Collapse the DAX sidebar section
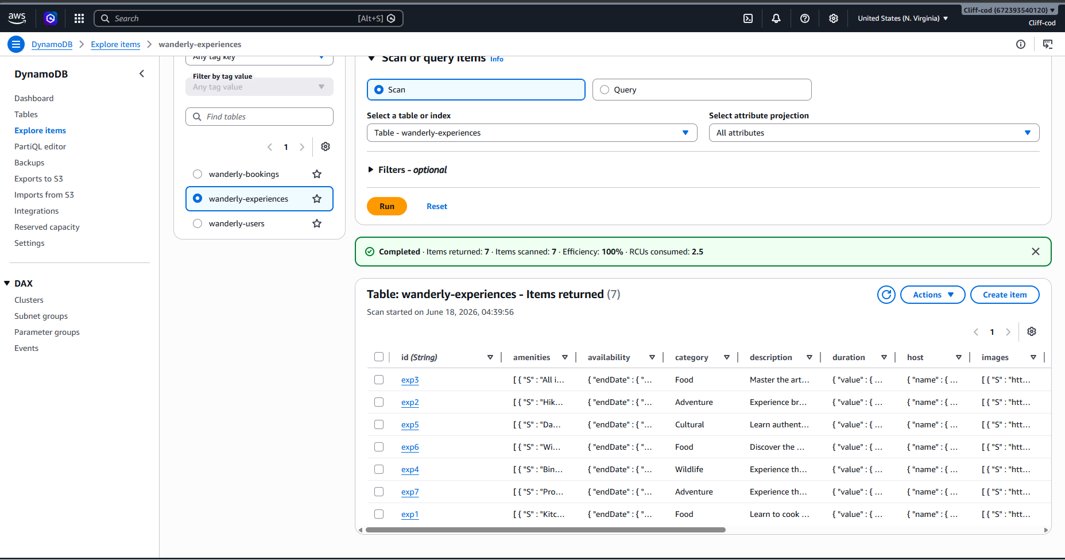Screen dimensions: 1065x560 coord(7,283)
